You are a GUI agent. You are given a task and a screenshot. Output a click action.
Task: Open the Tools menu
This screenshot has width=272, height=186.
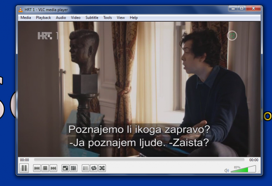click(x=108, y=18)
